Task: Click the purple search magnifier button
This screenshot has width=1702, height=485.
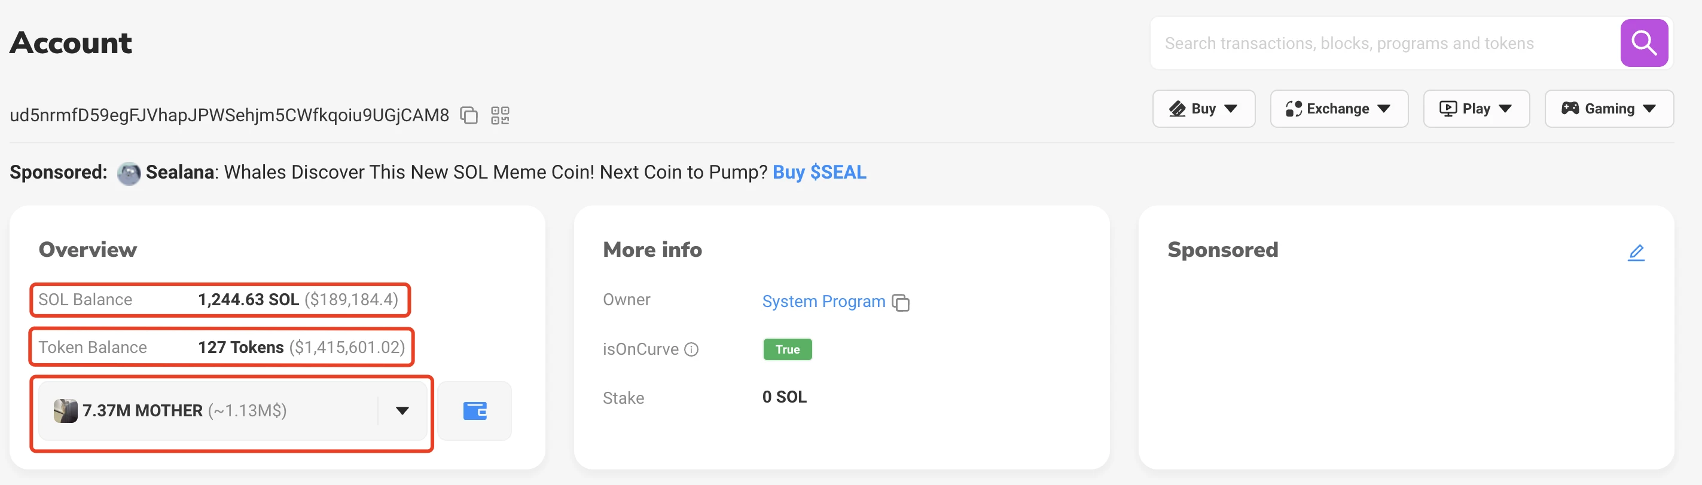Action: 1643,44
